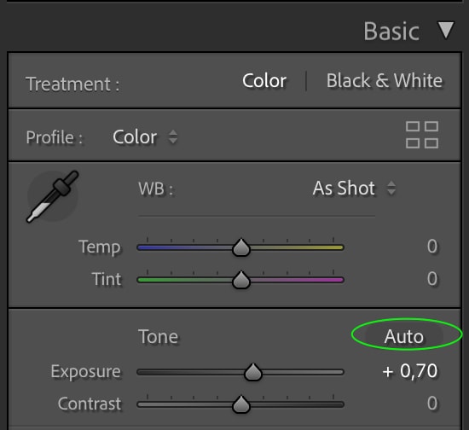Select the Color treatment option

[264, 81]
